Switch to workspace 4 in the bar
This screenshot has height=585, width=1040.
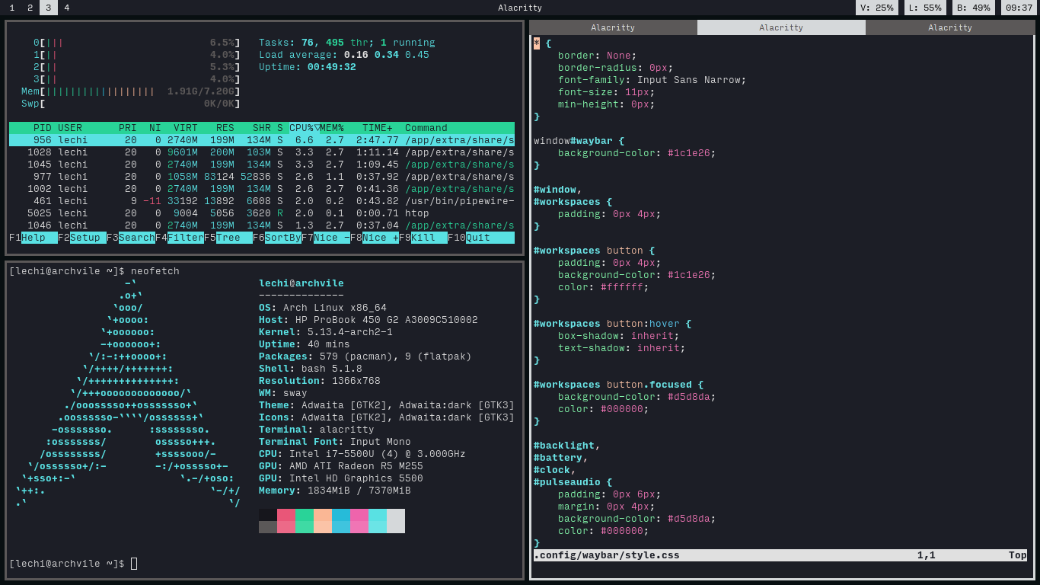pos(66,8)
